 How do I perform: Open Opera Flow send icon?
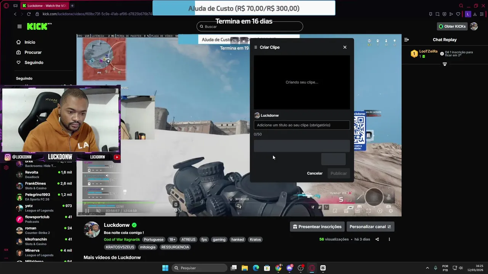[451, 14]
